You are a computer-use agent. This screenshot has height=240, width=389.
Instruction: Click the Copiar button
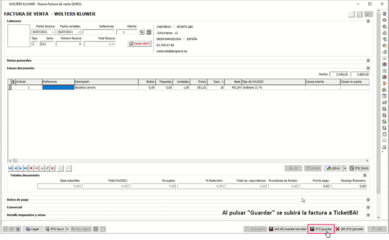[x=33, y=229]
